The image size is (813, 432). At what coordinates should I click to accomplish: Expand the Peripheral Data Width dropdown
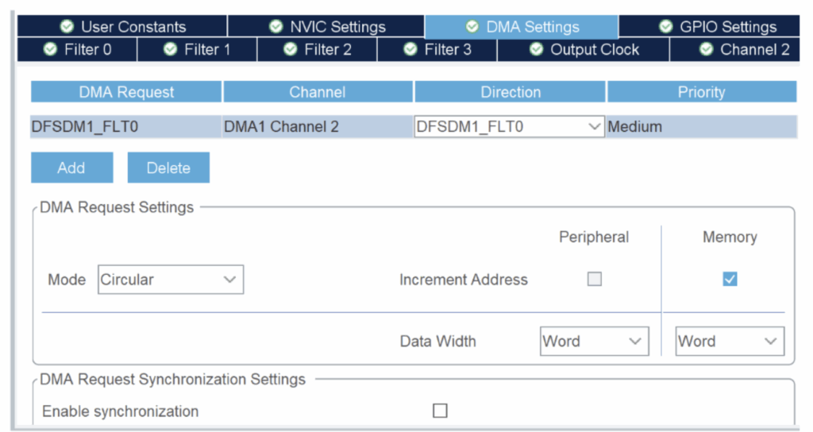[594, 341]
